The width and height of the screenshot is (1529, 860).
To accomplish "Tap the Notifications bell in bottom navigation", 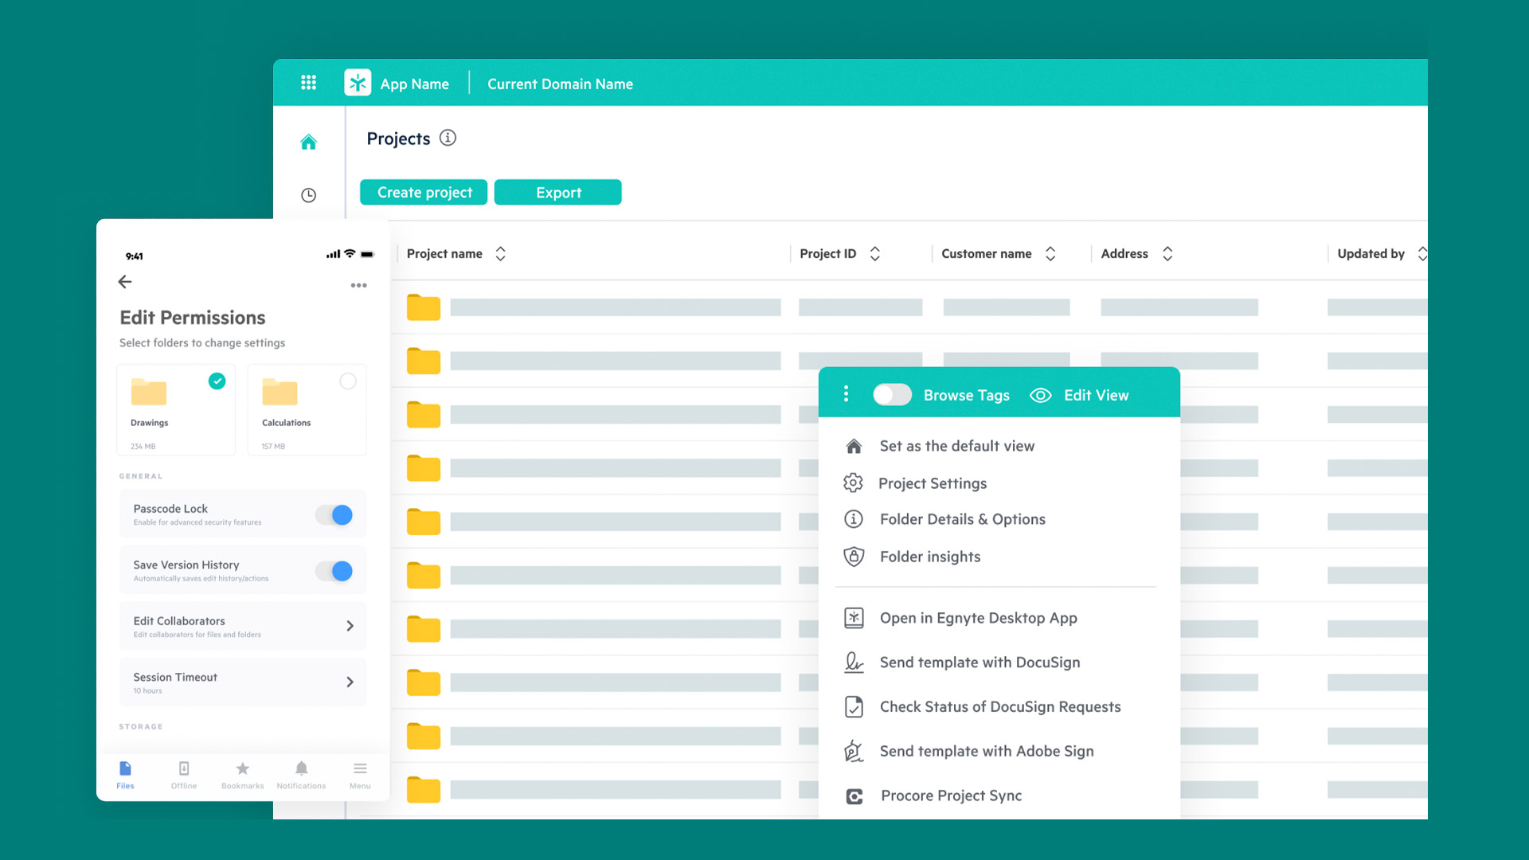I will [301, 768].
